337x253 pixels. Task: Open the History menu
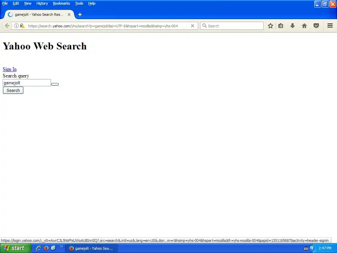pyautogui.click(x=42, y=3)
